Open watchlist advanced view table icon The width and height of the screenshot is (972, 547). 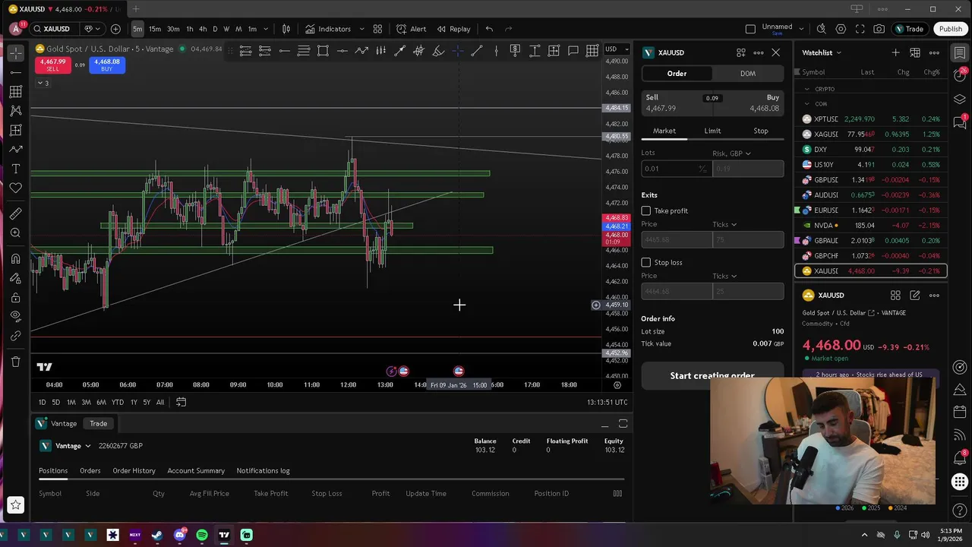tap(915, 52)
